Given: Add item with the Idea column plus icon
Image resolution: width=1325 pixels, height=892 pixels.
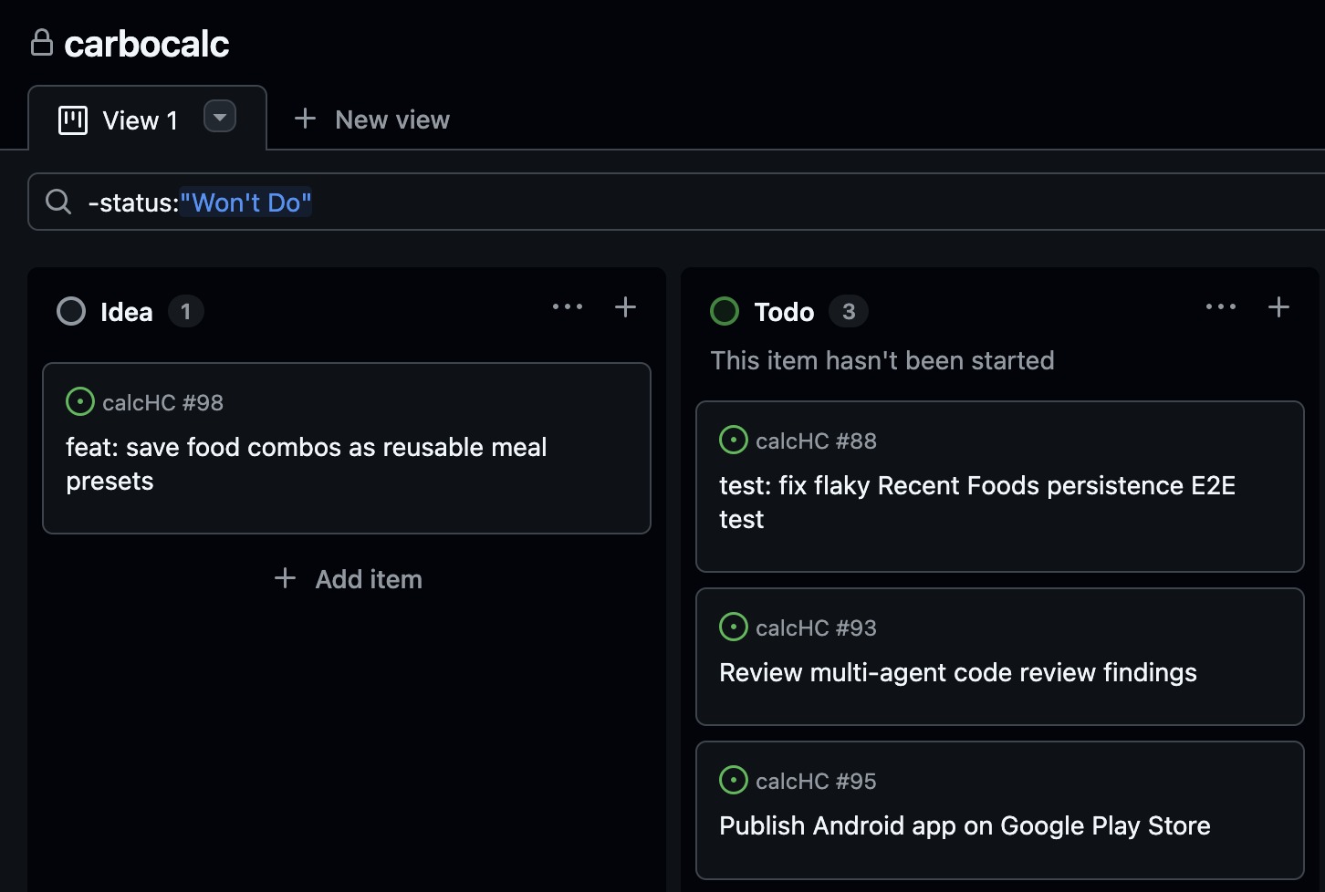Looking at the screenshot, I should click(x=625, y=307).
